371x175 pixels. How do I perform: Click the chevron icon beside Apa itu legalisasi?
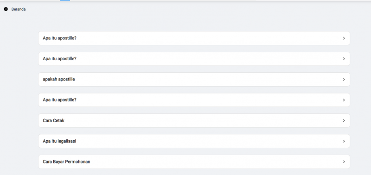pyautogui.click(x=344, y=141)
